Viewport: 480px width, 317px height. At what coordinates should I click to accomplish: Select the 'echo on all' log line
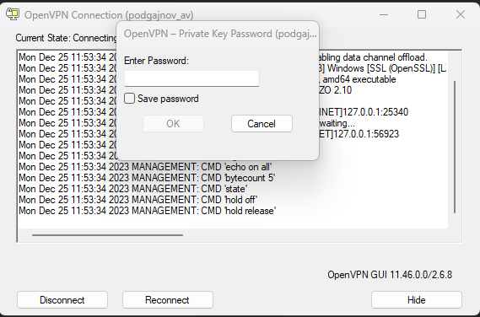click(145, 167)
